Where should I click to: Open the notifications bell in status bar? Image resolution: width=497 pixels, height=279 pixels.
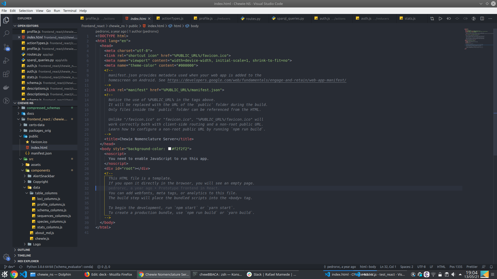(x=491, y=267)
